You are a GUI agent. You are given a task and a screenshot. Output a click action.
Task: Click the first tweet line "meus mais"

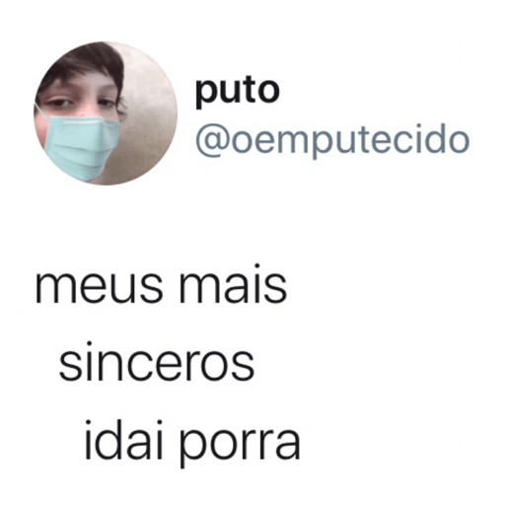[x=161, y=283]
